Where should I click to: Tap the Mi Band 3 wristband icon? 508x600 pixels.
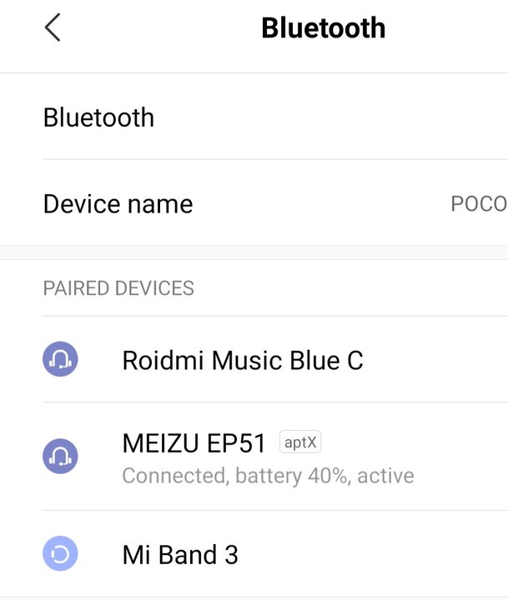(x=60, y=553)
